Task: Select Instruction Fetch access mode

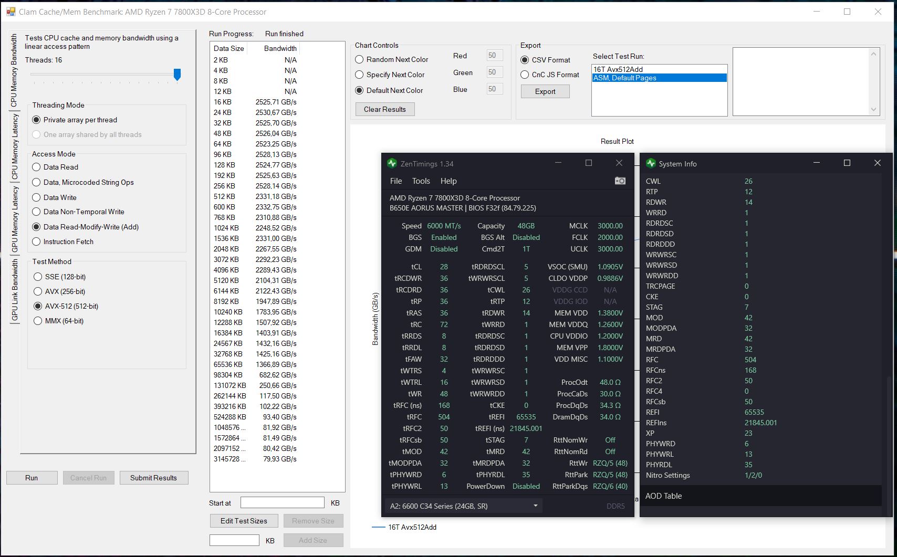Action: [x=62, y=241]
